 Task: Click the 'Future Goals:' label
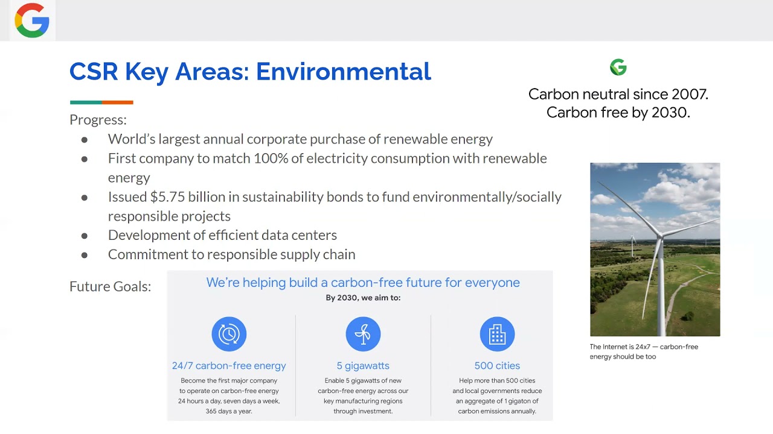111,286
